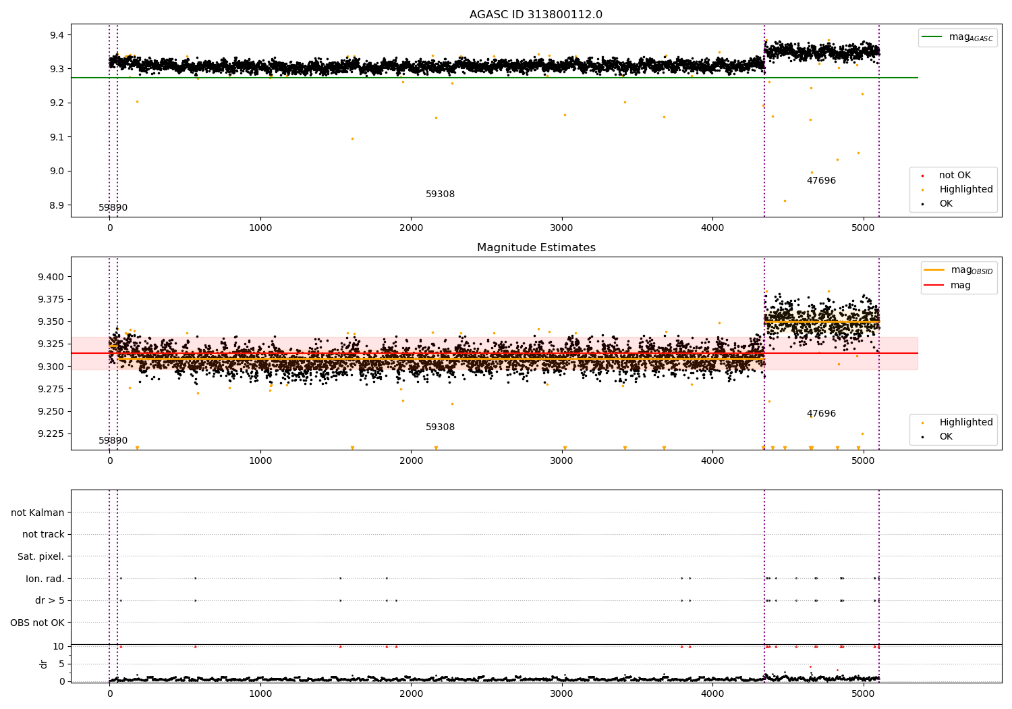Click x-axis tick 5000 under the bottom panel
The image size is (1012, 709).
864,694
